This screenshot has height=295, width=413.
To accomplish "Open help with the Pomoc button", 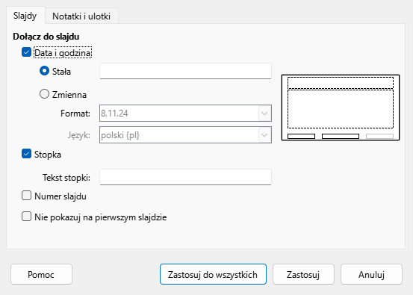I will point(41,274).
